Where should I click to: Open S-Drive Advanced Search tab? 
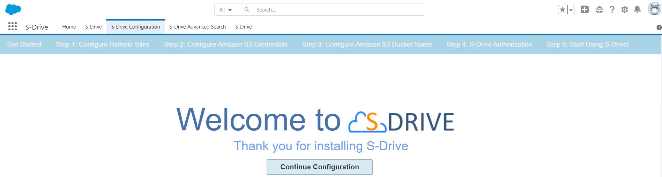198,26
